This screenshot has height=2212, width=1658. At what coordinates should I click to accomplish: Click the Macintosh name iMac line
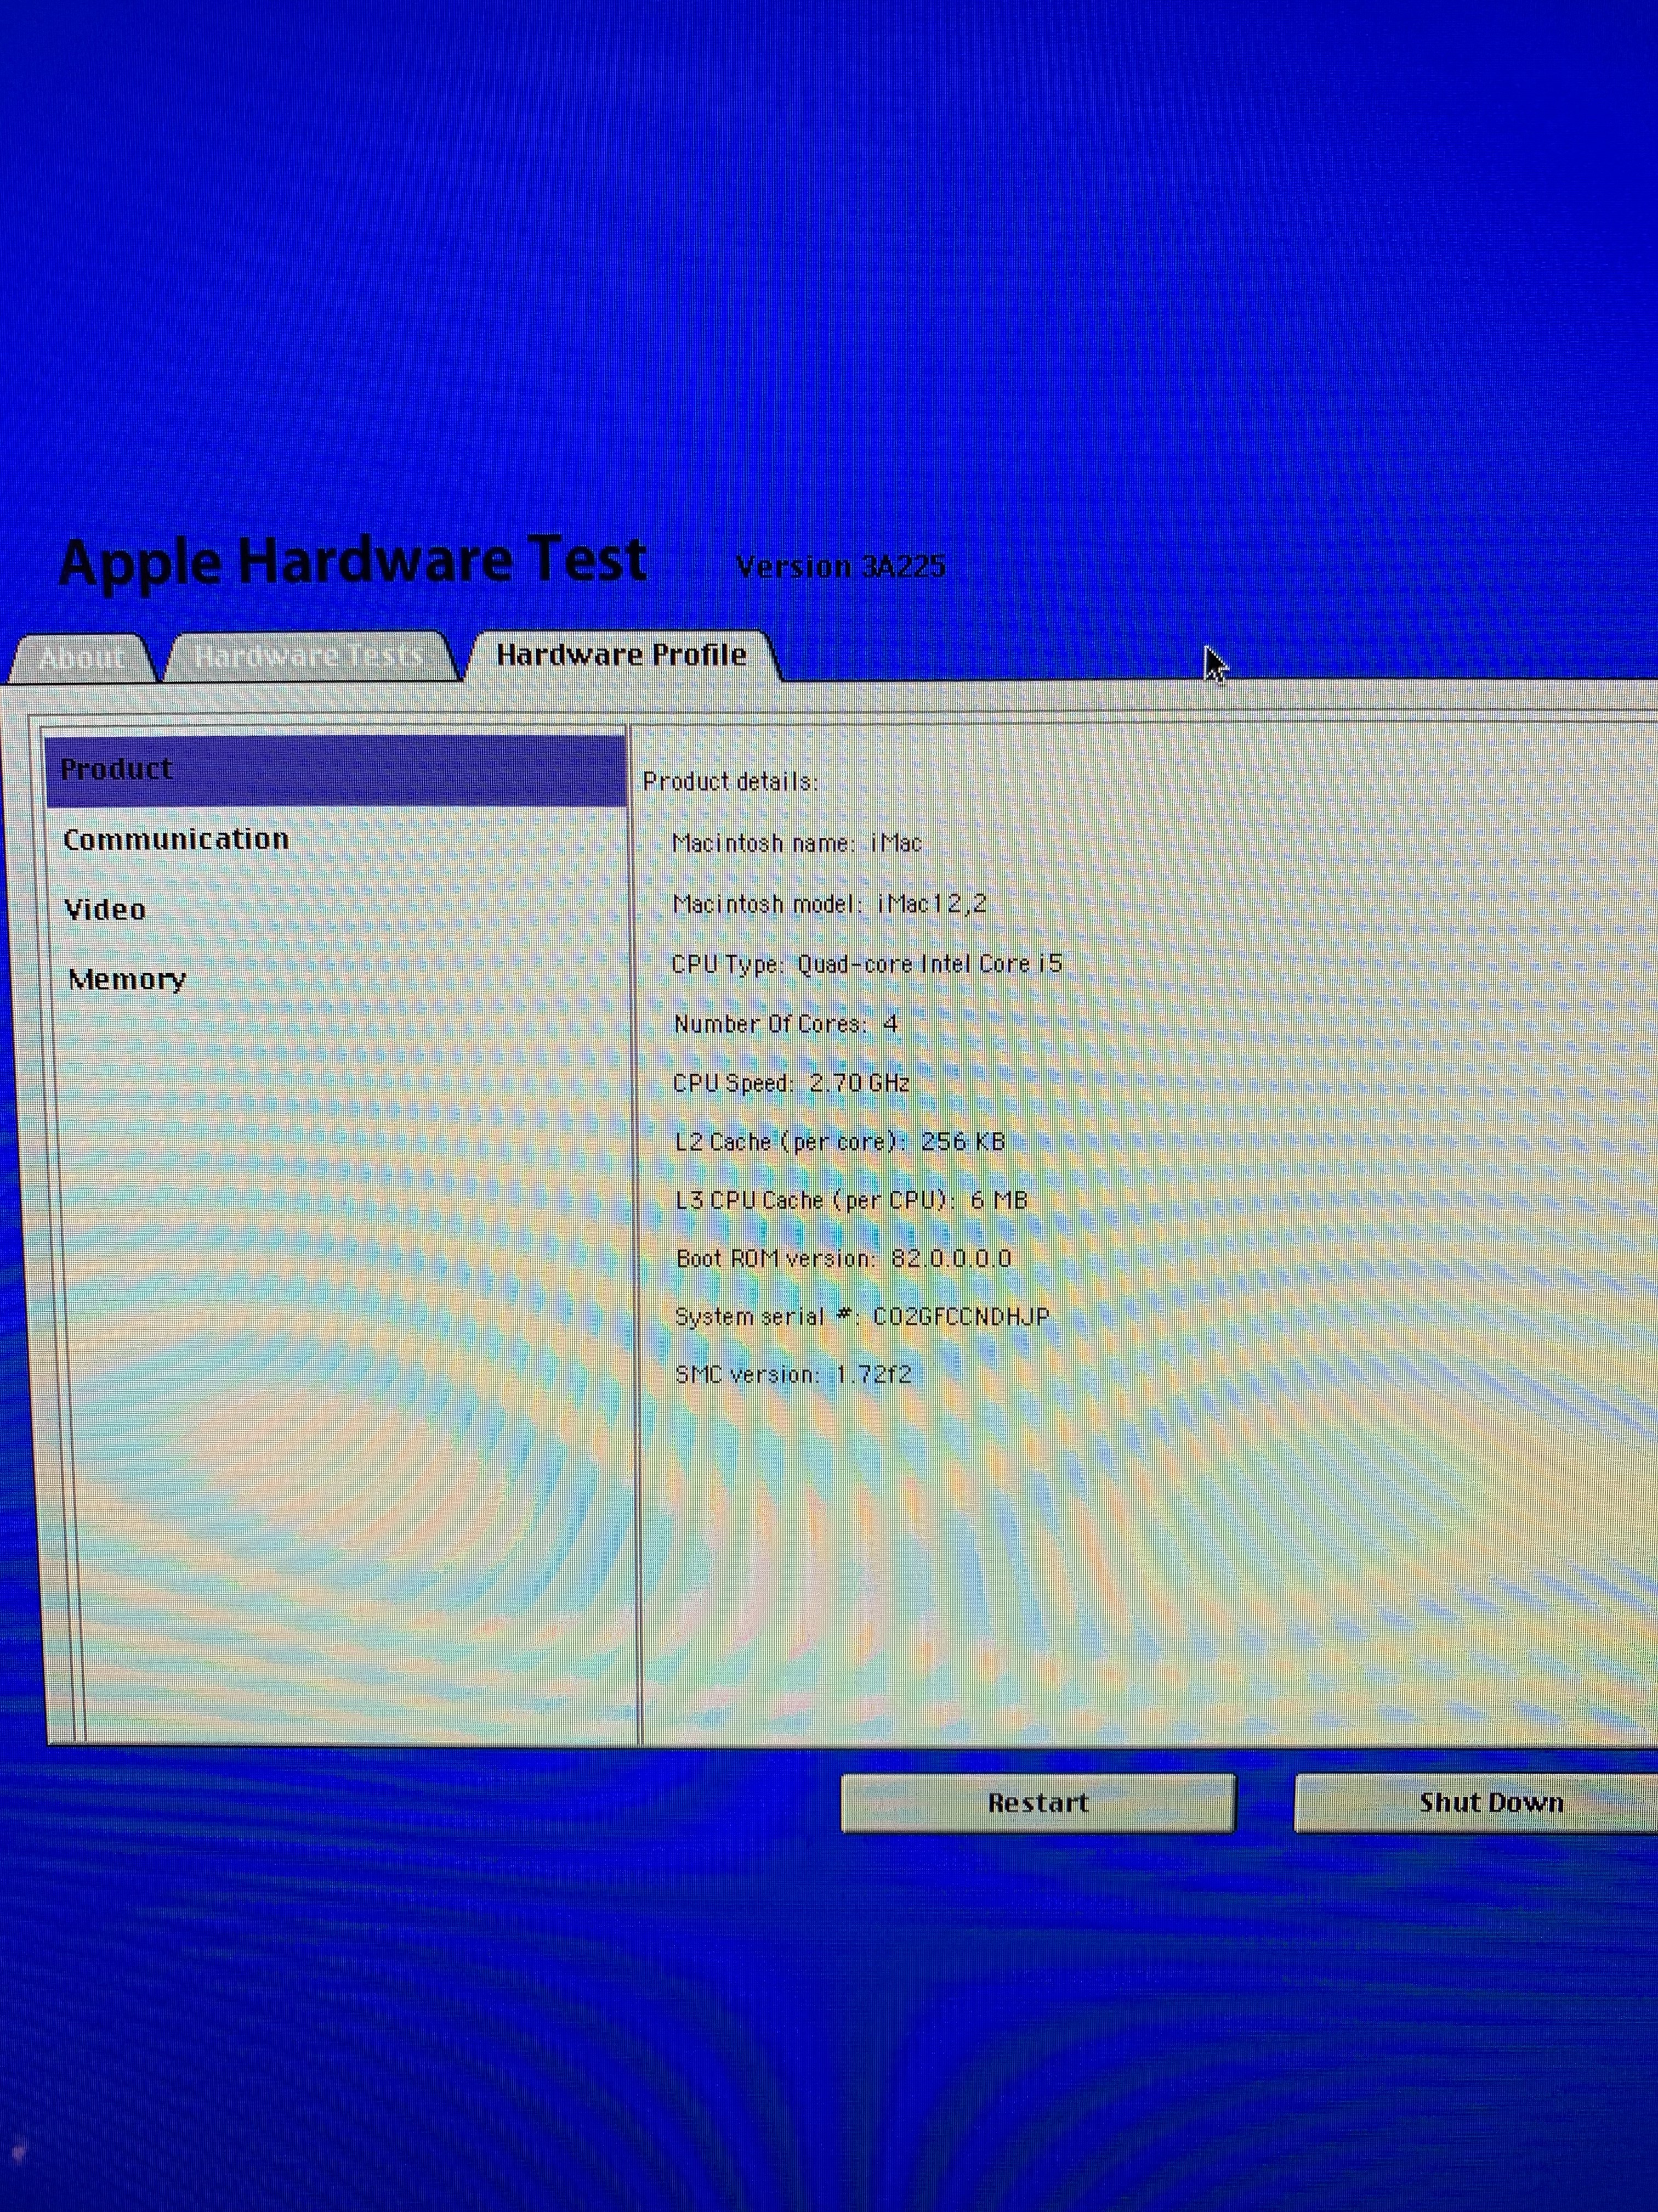click(x=797, y=843)
